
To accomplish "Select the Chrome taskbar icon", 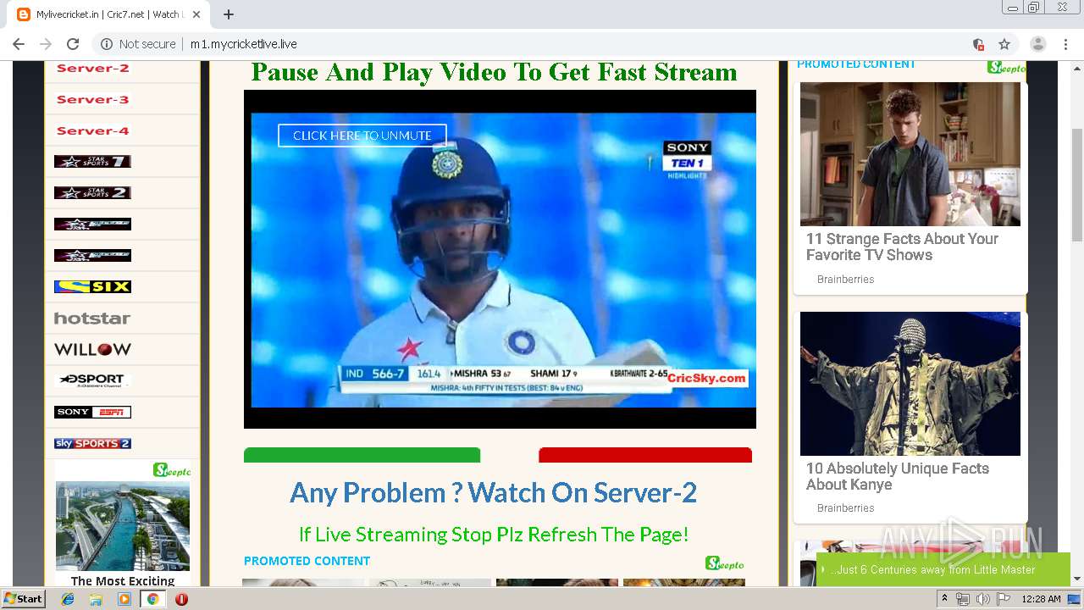I will tap(152, 599).
